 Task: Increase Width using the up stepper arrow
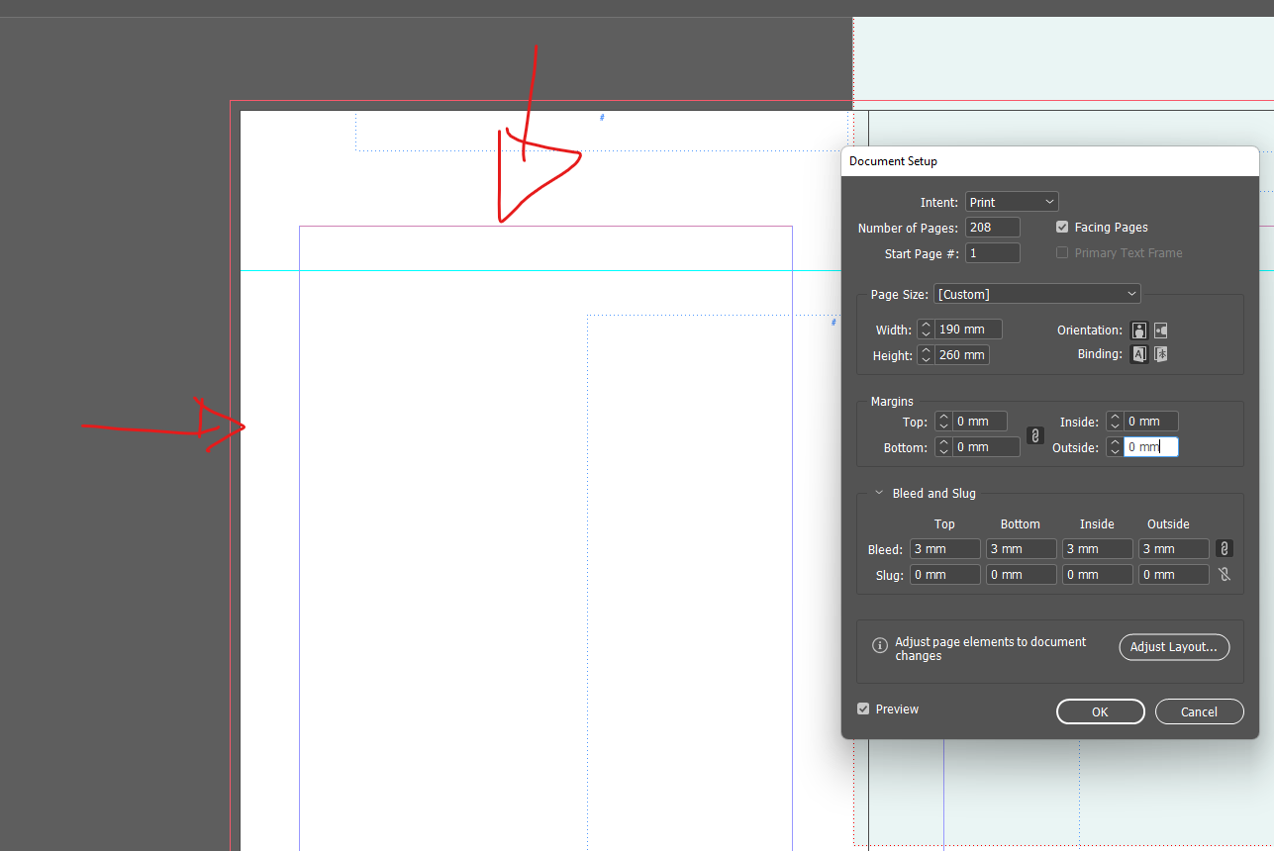click(x=925, y=325)
